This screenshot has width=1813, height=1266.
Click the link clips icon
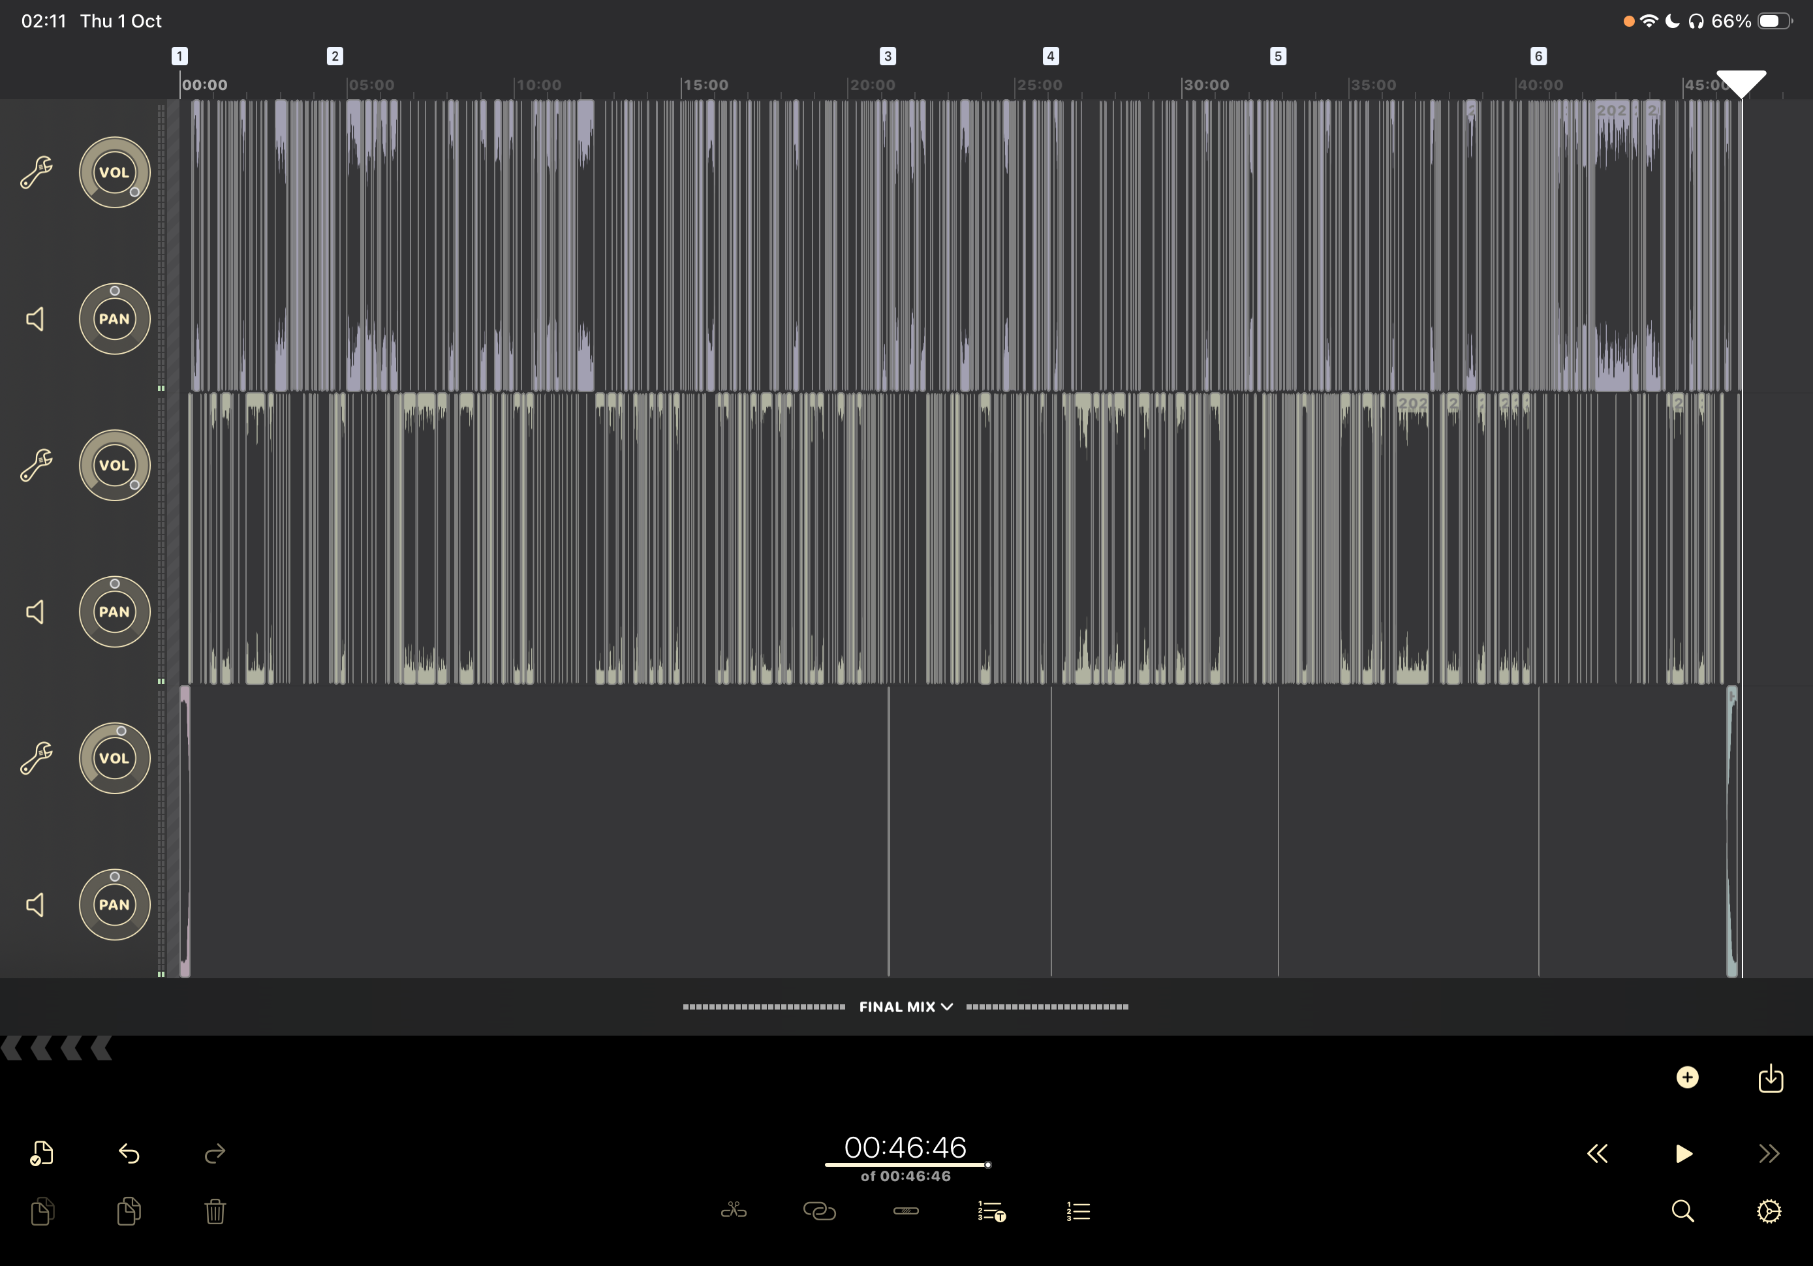coord(819,1211)
